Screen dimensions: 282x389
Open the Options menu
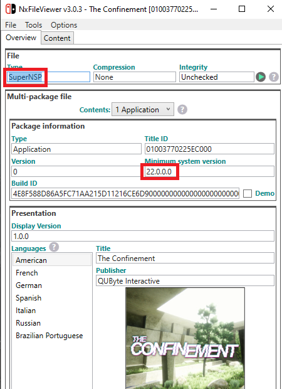click(64, 25)
